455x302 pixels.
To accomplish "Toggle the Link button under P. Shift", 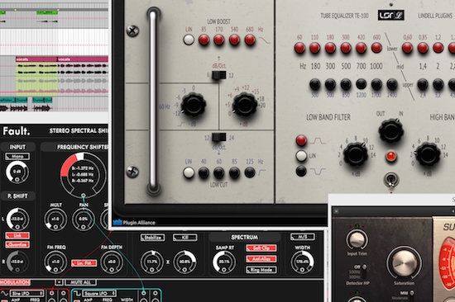I will [x=17, y=235].
